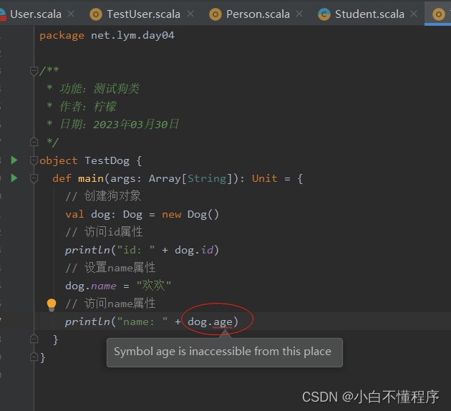Collapse the main method body fold

click(x=34, y=178)
